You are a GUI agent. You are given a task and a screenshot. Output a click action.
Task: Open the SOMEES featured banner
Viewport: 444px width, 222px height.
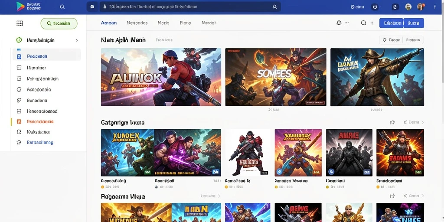tap(276, 77)
